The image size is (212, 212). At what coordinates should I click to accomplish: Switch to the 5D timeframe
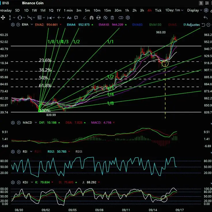pos(17,10)
